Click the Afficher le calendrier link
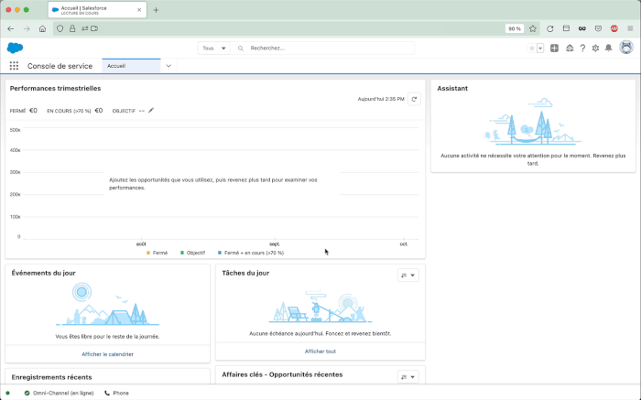The image size is (641, 400). (107, 354)
